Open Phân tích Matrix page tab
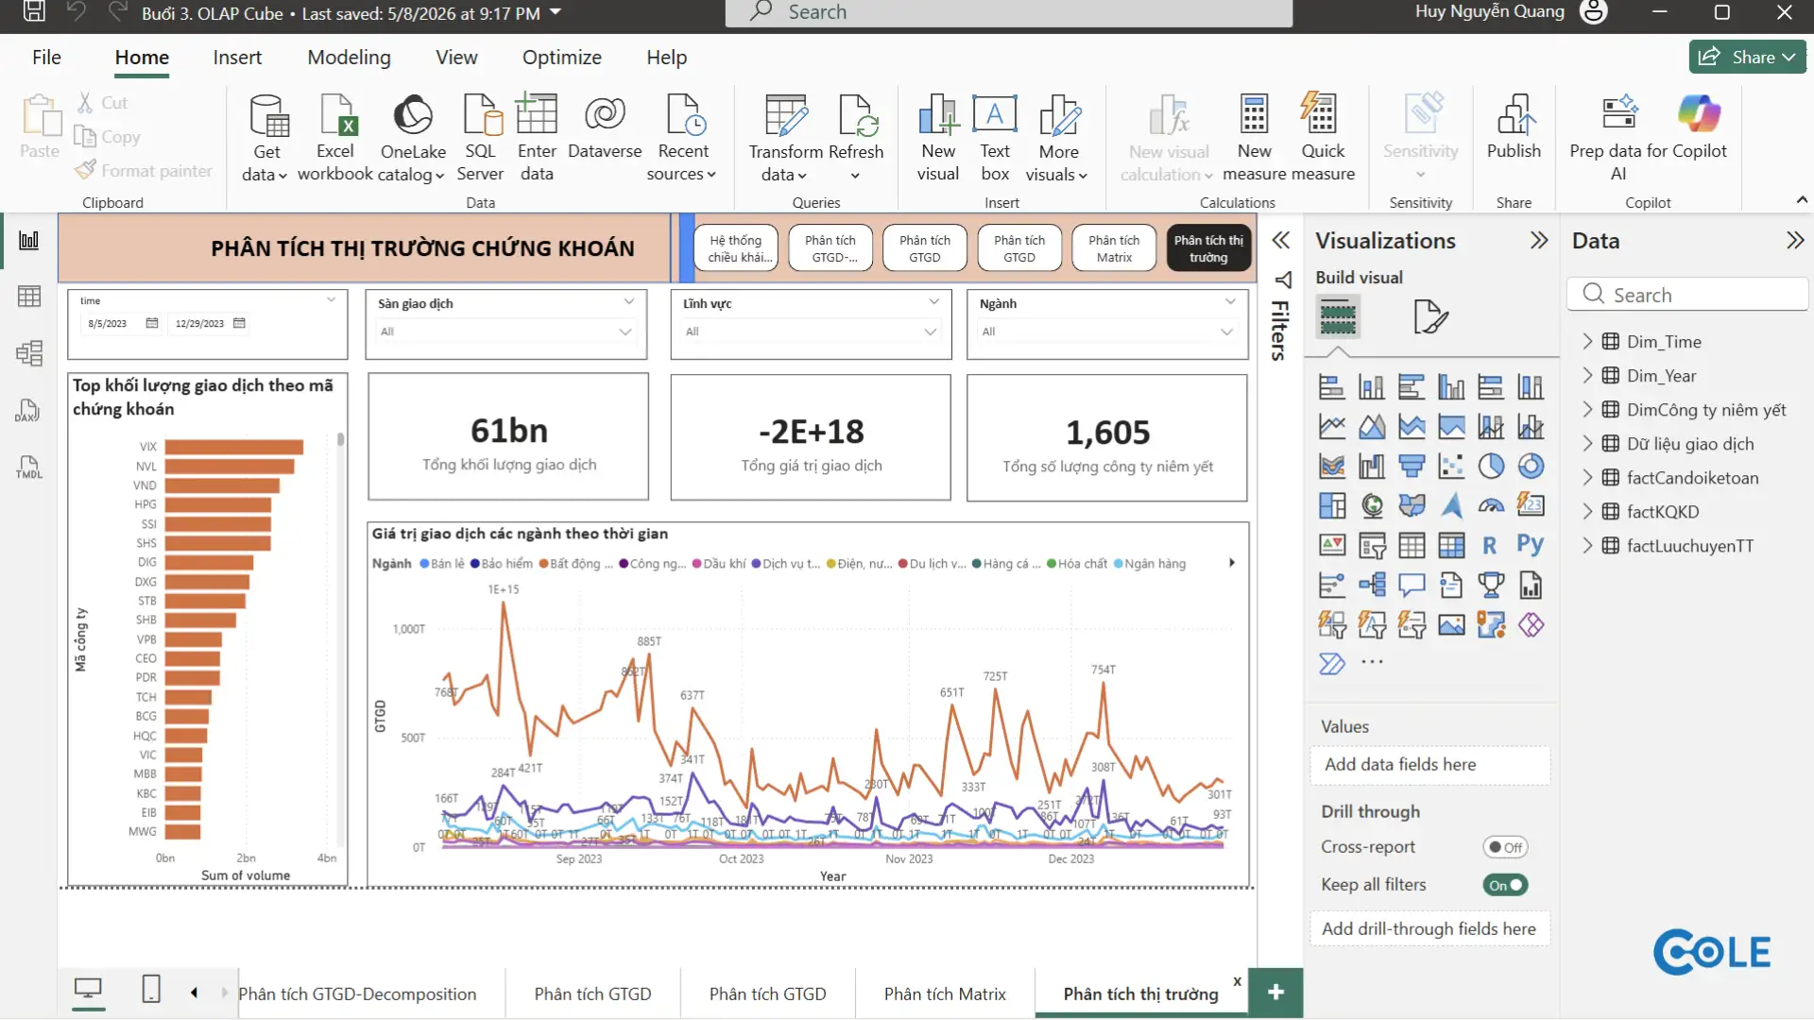 (x=945, y=994)
